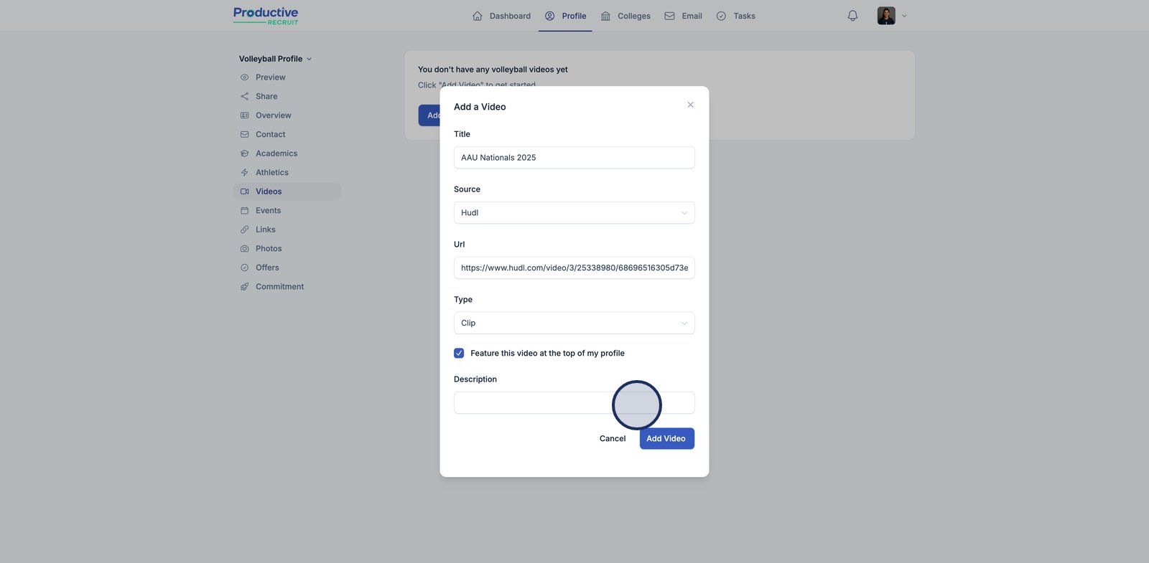
Task: Switch to the Dashboard tab
Action: click(x=501, y=16)
